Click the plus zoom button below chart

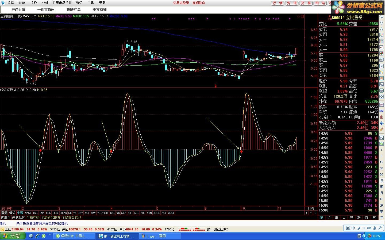[x=306, y=213]
